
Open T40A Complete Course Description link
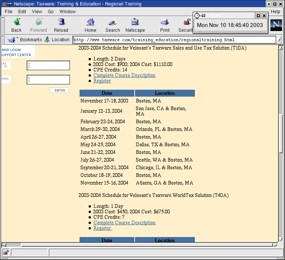coord(124,222)
